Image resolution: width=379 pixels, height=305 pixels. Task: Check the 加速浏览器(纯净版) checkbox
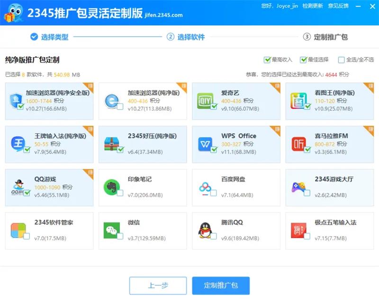coord(120,106)
